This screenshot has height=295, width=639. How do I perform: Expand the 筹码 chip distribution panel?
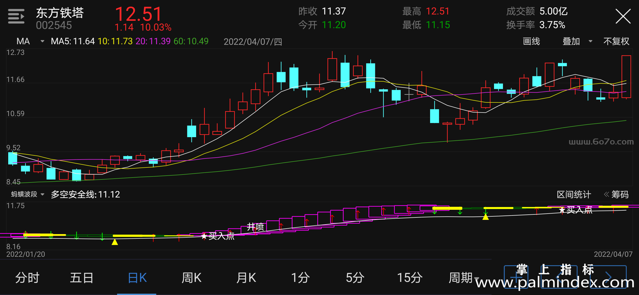(x=616, y=194)
